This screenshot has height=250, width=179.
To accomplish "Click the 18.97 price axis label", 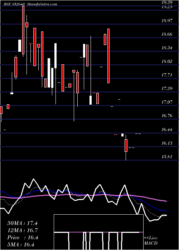I will point(167,21).
